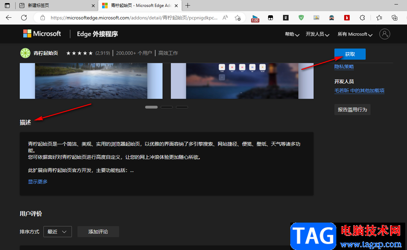Open the river landscape screenshot thumbnail
Image resolution: width=407 pixels, height=250 pixels.
91,81
